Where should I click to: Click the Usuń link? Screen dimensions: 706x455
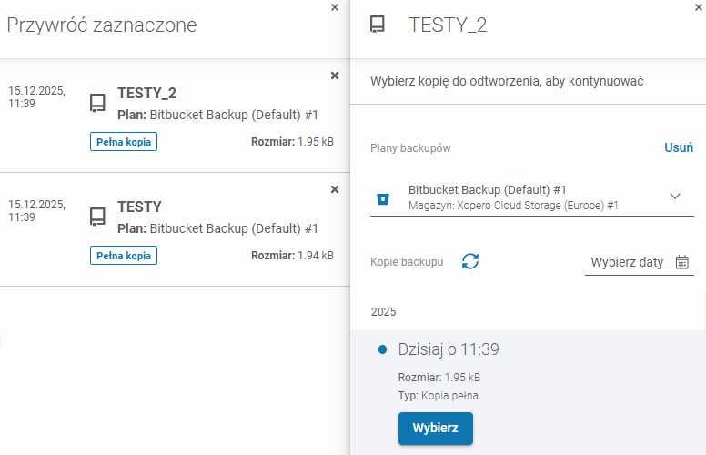coord(678,147)
